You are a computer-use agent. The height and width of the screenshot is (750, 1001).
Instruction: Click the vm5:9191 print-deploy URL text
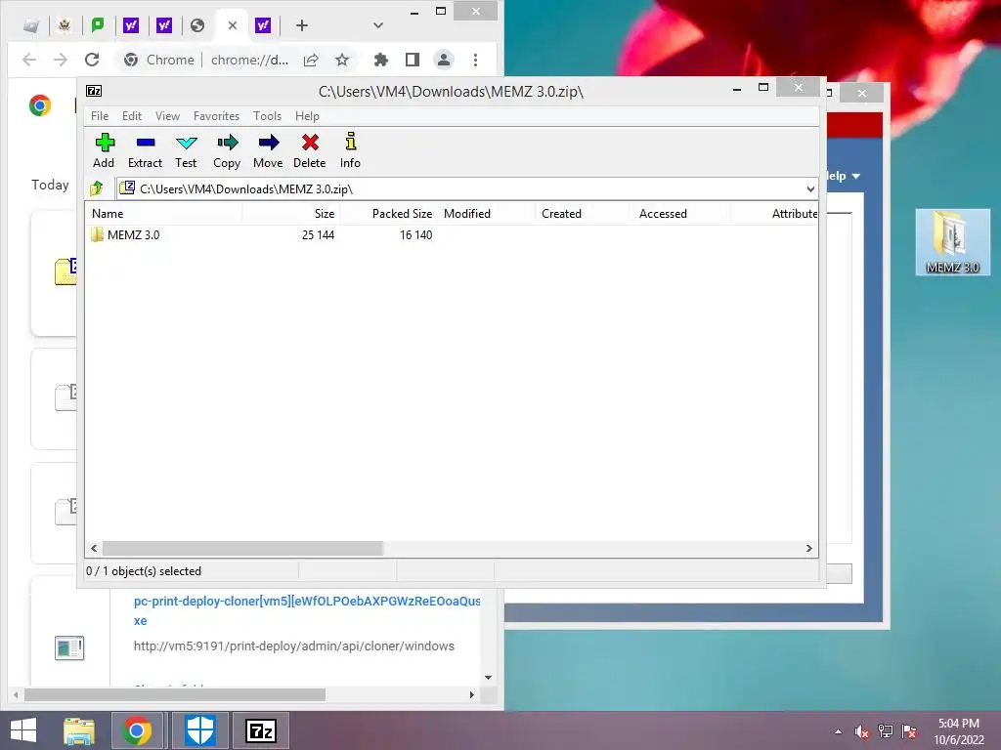[293, 646]
